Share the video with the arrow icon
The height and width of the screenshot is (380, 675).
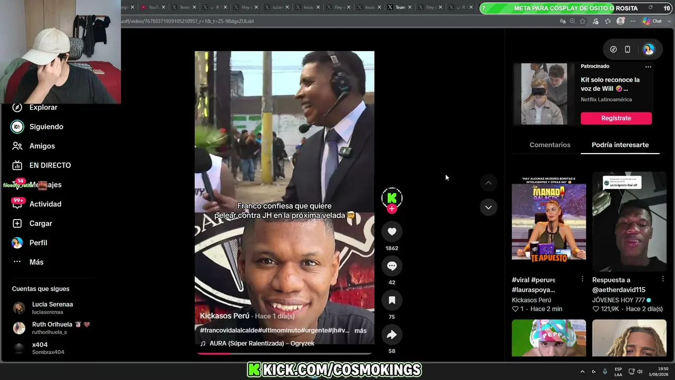[392, 335]
